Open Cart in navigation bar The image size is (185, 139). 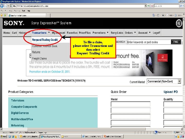(x=14, y=33)
